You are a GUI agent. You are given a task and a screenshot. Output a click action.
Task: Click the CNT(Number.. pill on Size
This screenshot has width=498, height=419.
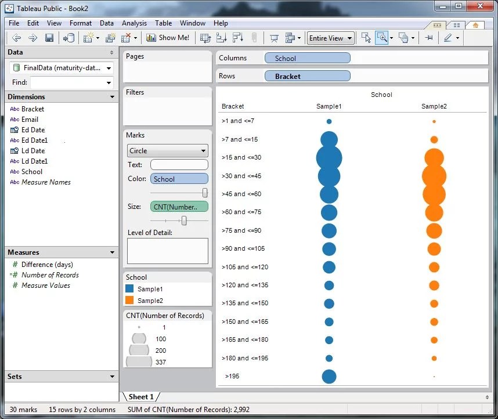(179, 207)
